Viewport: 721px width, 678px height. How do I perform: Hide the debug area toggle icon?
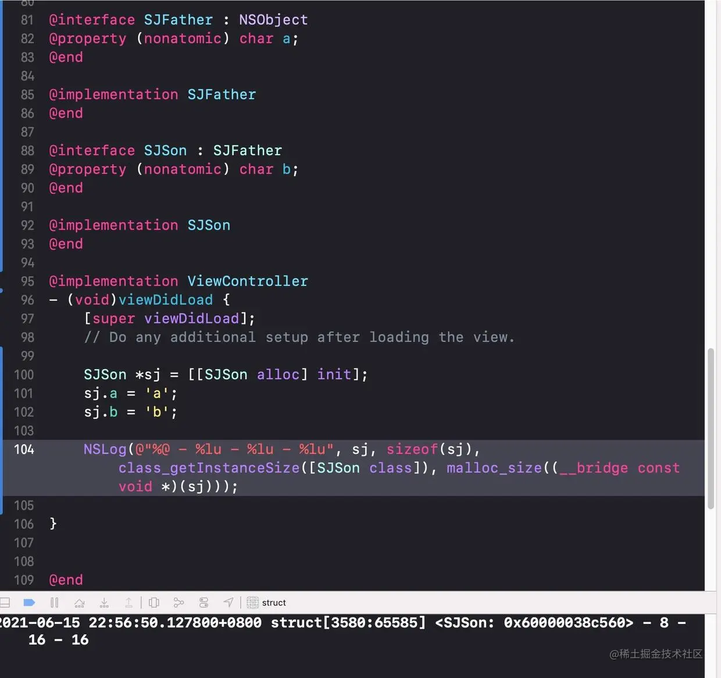coord(5,602)
